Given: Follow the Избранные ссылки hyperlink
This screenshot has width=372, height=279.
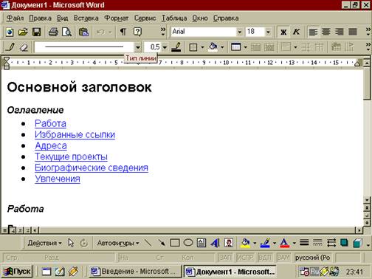Looking at the screenshot, I should [x=75, y=134].
